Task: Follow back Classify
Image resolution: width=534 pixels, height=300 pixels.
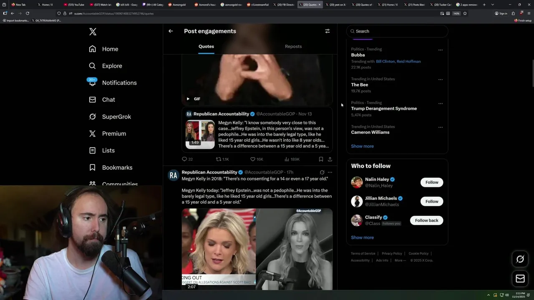Action: [x=426, y=220]
